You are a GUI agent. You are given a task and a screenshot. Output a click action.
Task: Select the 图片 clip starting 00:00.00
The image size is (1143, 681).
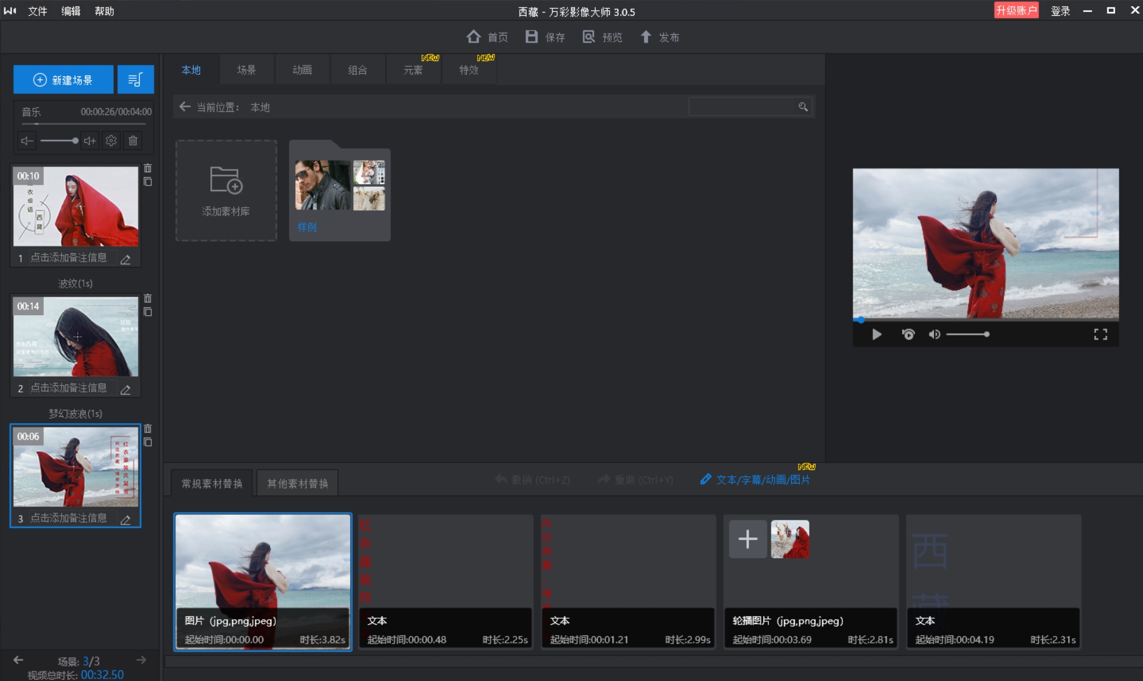[263, 581]
